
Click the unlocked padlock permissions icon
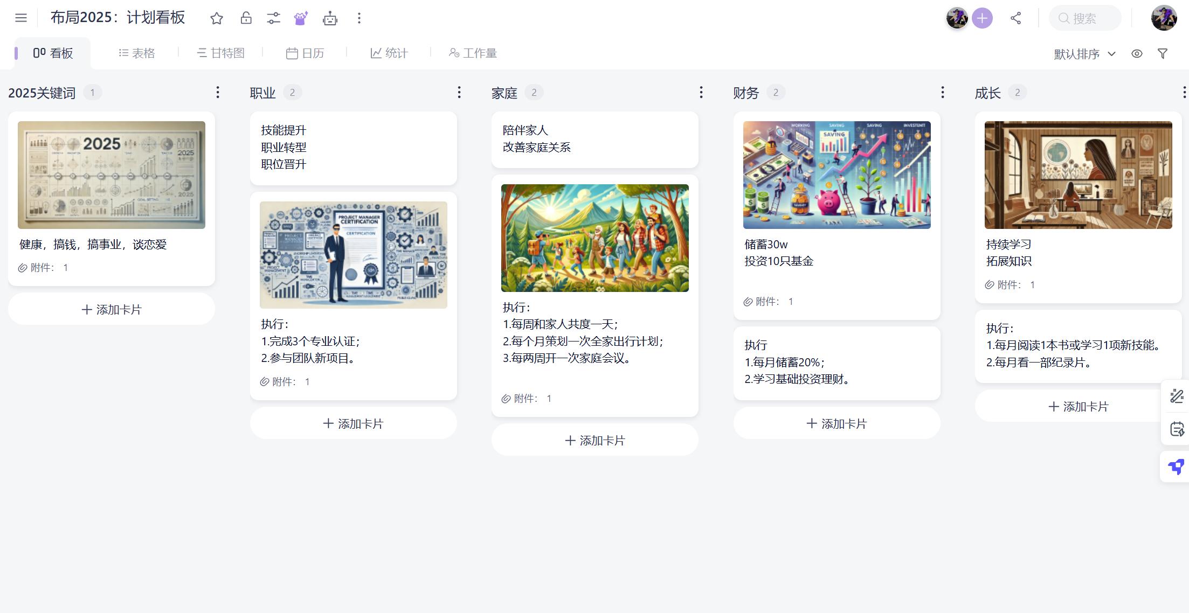[x=246, y=18]
